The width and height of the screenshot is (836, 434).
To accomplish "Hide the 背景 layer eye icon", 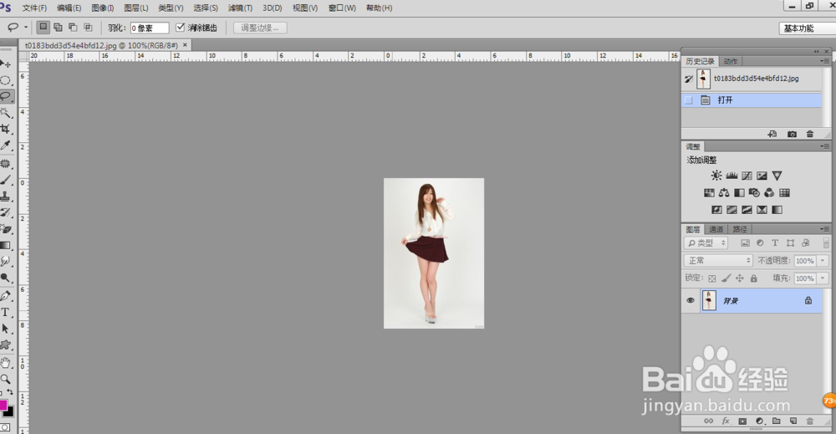I will coord(691,301).
